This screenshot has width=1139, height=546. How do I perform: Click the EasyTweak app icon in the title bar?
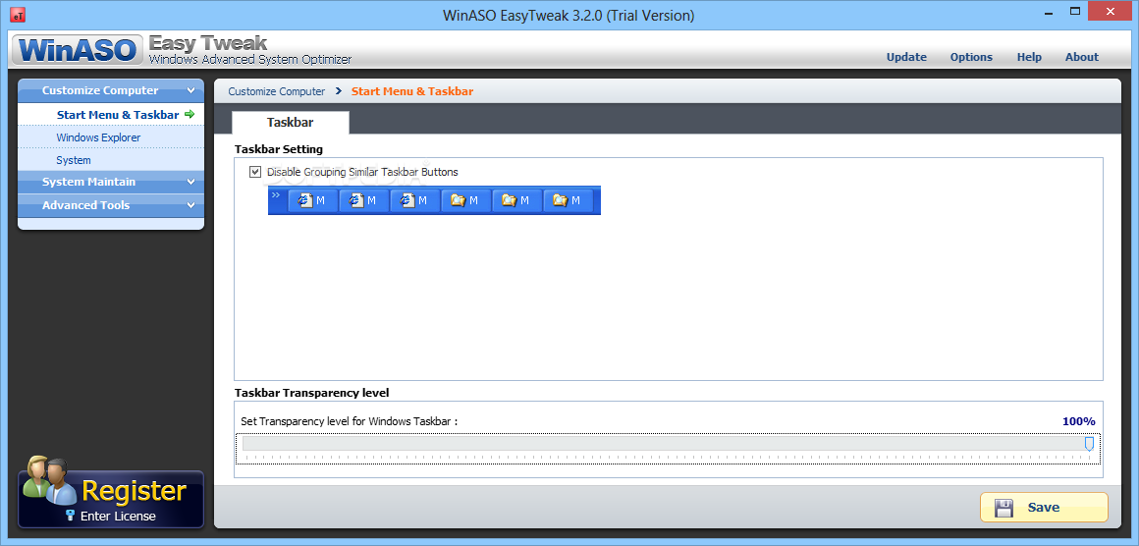[x=18, y=15]
